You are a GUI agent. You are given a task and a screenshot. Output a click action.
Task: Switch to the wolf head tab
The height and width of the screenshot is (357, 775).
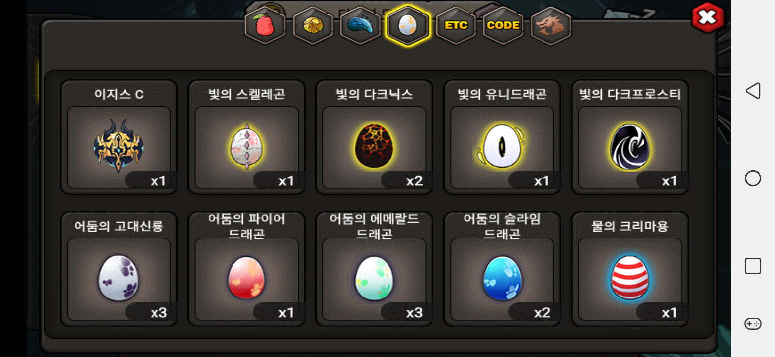click(551, 25)
